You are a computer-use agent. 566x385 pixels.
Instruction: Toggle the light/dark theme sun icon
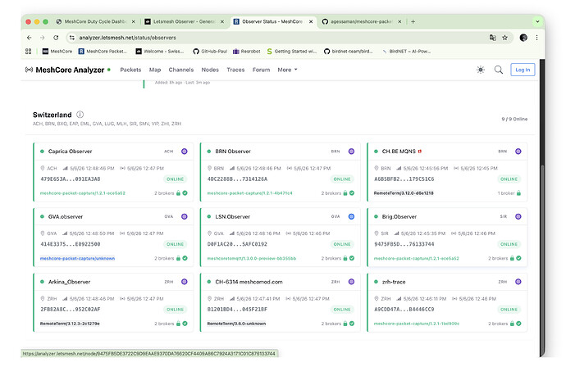click(480, 70)
